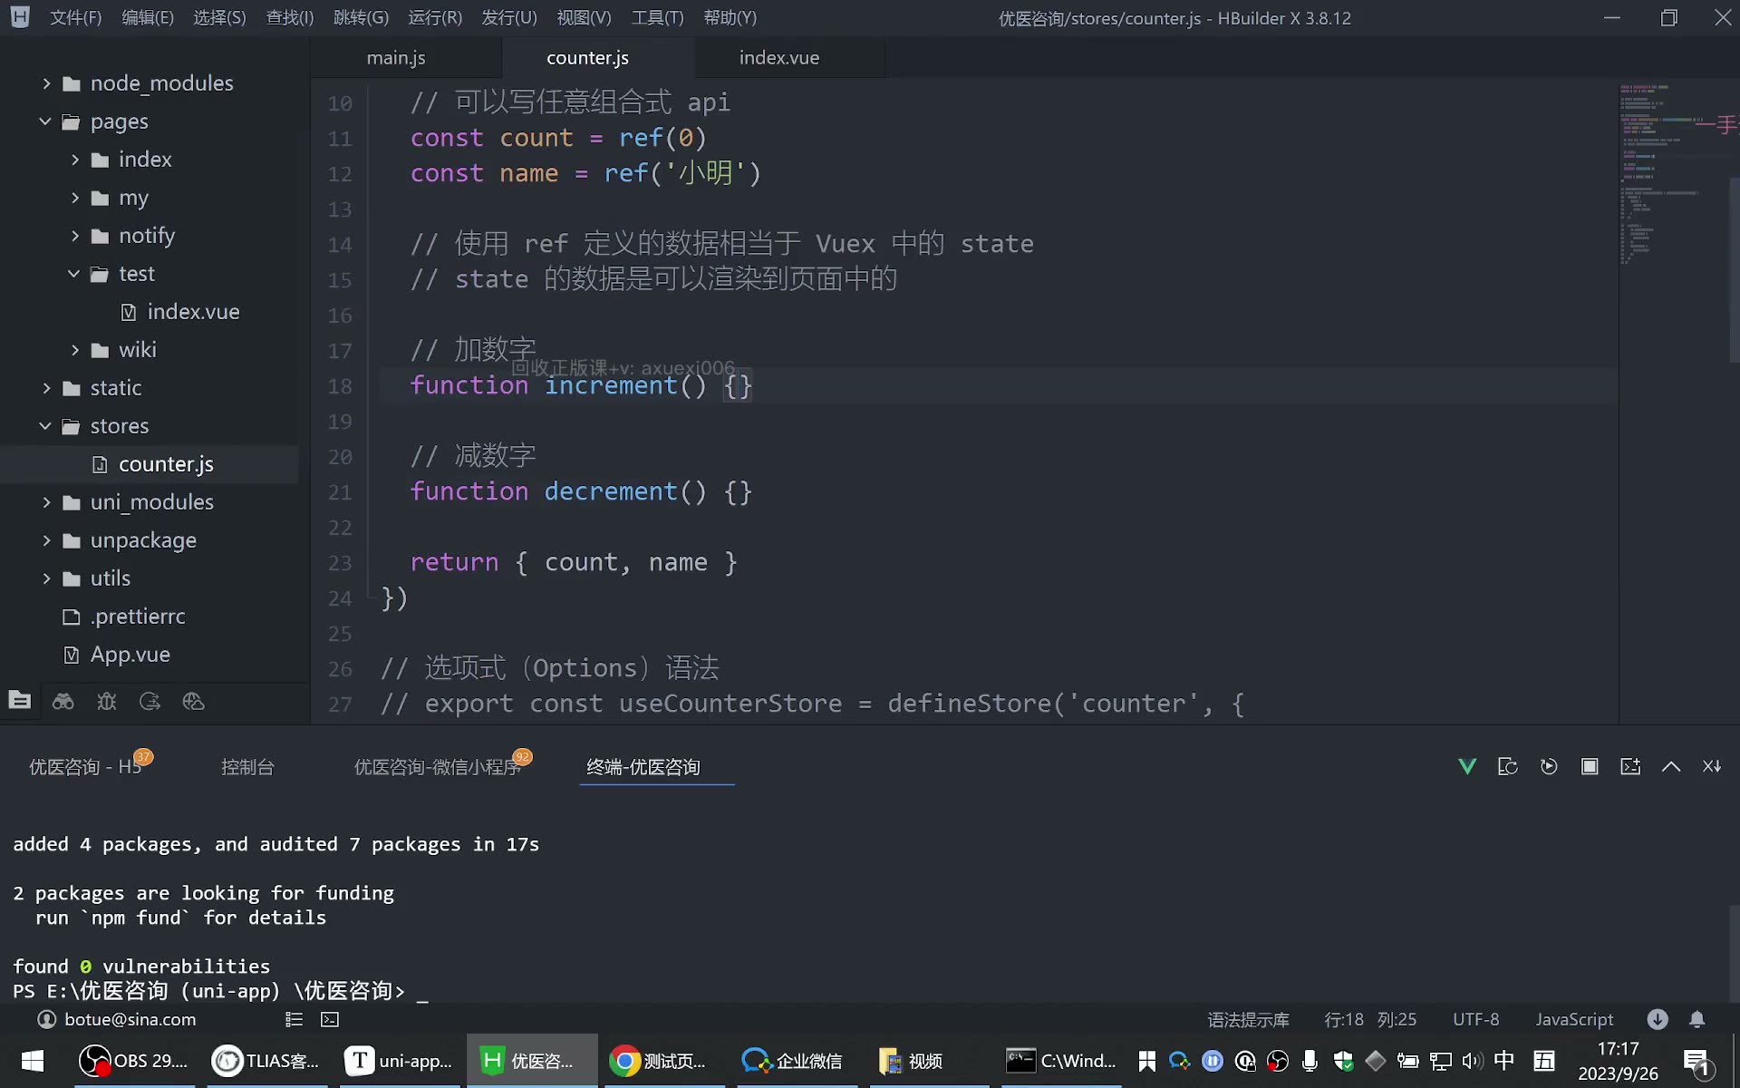Open the search binoculars icon in sidebar
This screenshot has height=1088, width=1740.
[x=63, y=701]
